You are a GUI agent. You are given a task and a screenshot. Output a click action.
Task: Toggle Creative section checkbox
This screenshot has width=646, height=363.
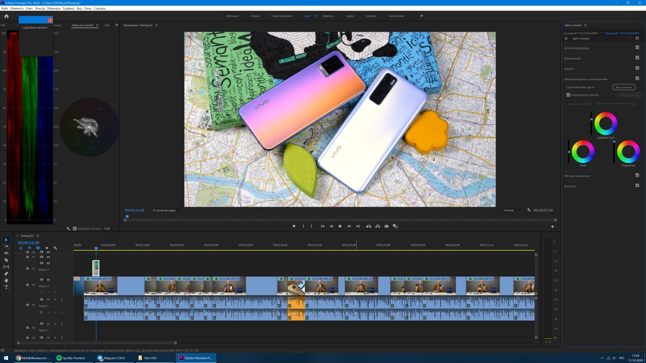point(637,58)
